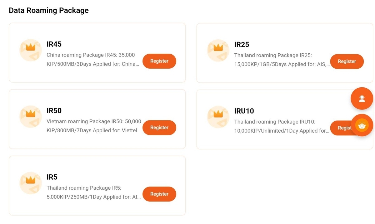Click the IR45 package crown icon
Viewport: 375px width, 224px height.
tap(31, 50)
